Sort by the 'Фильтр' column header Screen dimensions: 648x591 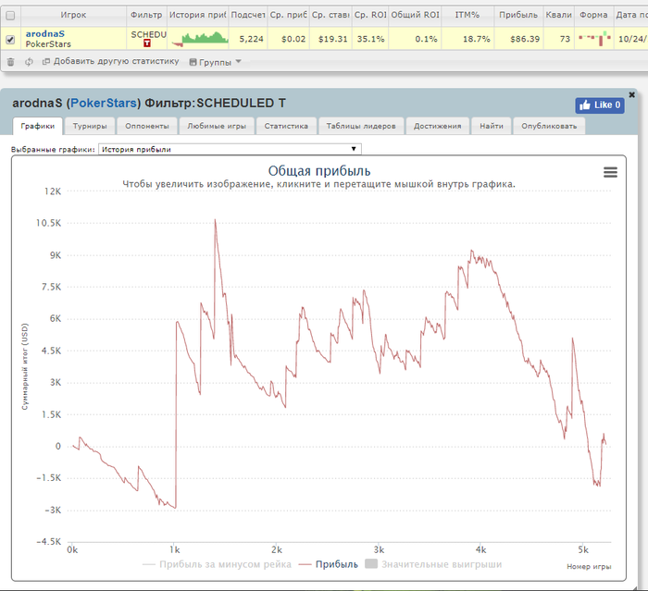tap(146, 16)
